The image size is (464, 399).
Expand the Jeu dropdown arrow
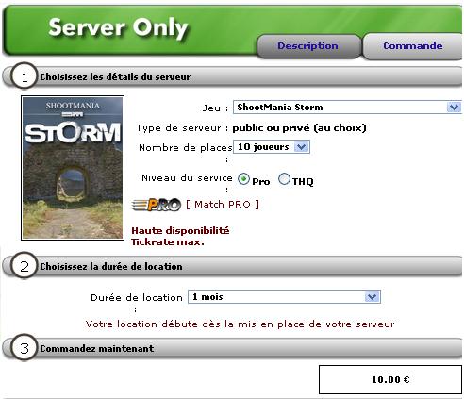click(454, 108)
